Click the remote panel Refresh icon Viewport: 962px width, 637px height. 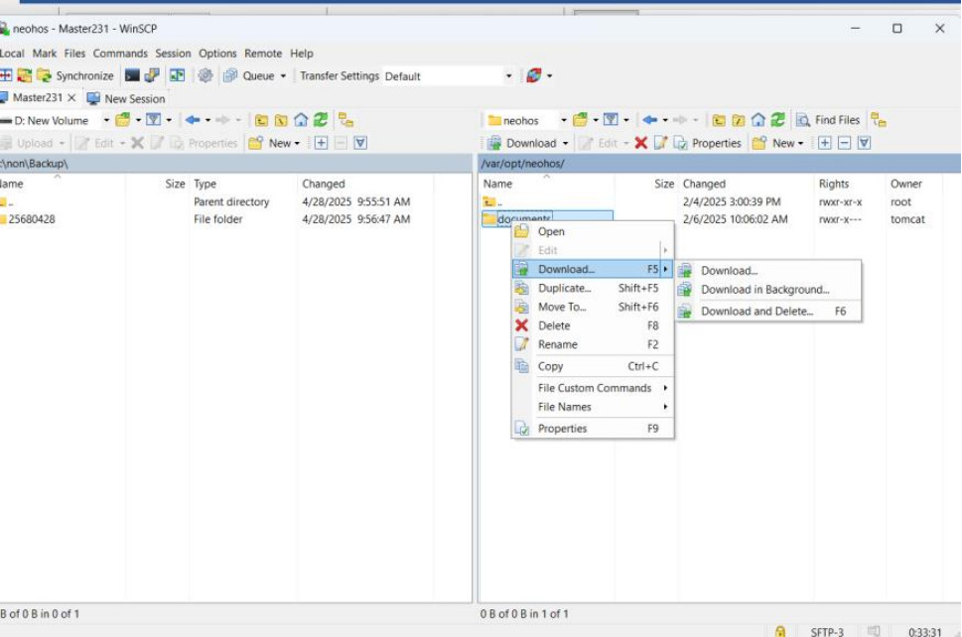776,120
